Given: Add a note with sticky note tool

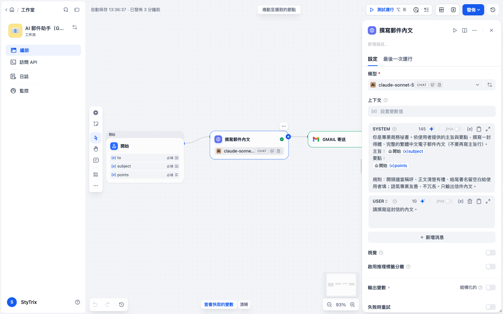Looking at the screenshot, I should (96, 124).
